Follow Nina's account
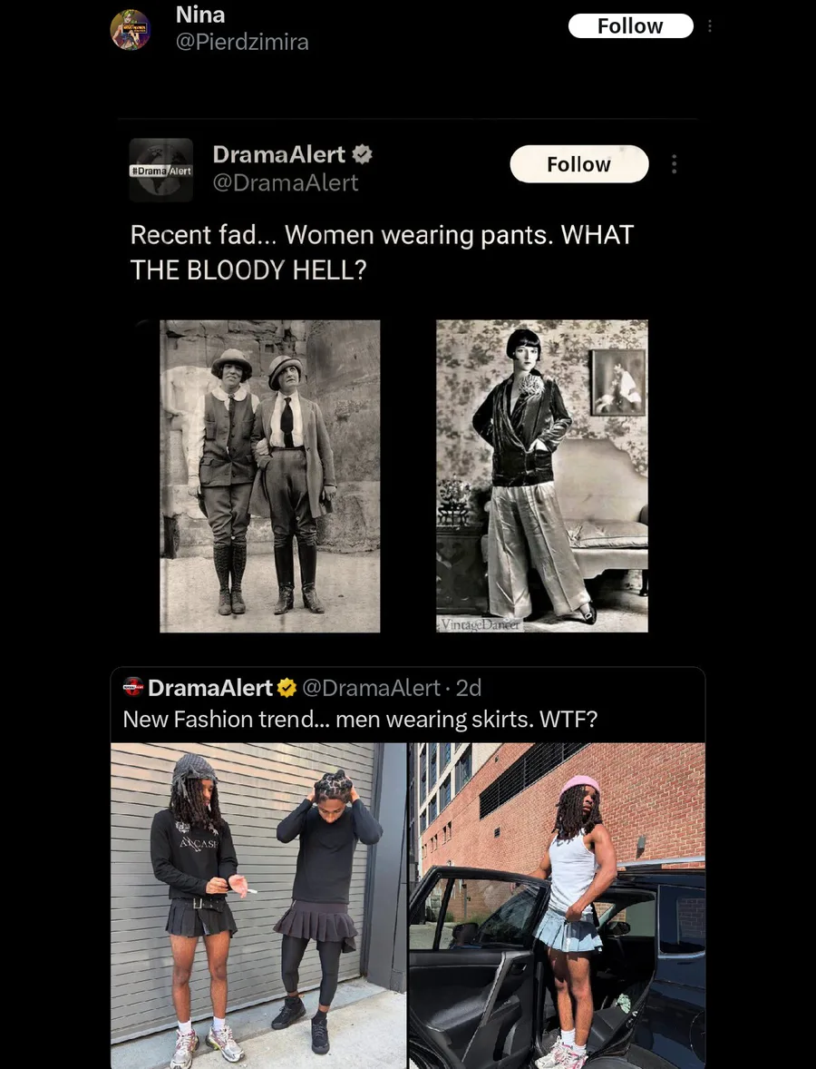The height and width of the screenshot is (1069, 816). [x=631, y=26]
